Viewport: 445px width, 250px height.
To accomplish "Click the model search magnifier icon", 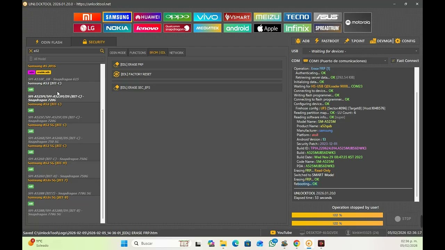I will pyautogui.click(x=102, y=51).
